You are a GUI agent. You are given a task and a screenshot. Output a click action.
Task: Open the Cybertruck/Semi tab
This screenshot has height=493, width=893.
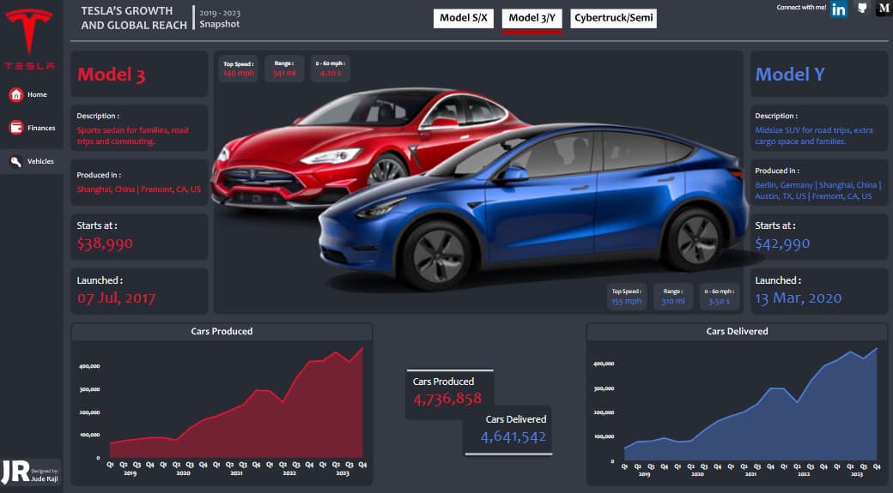click(613, 18)
